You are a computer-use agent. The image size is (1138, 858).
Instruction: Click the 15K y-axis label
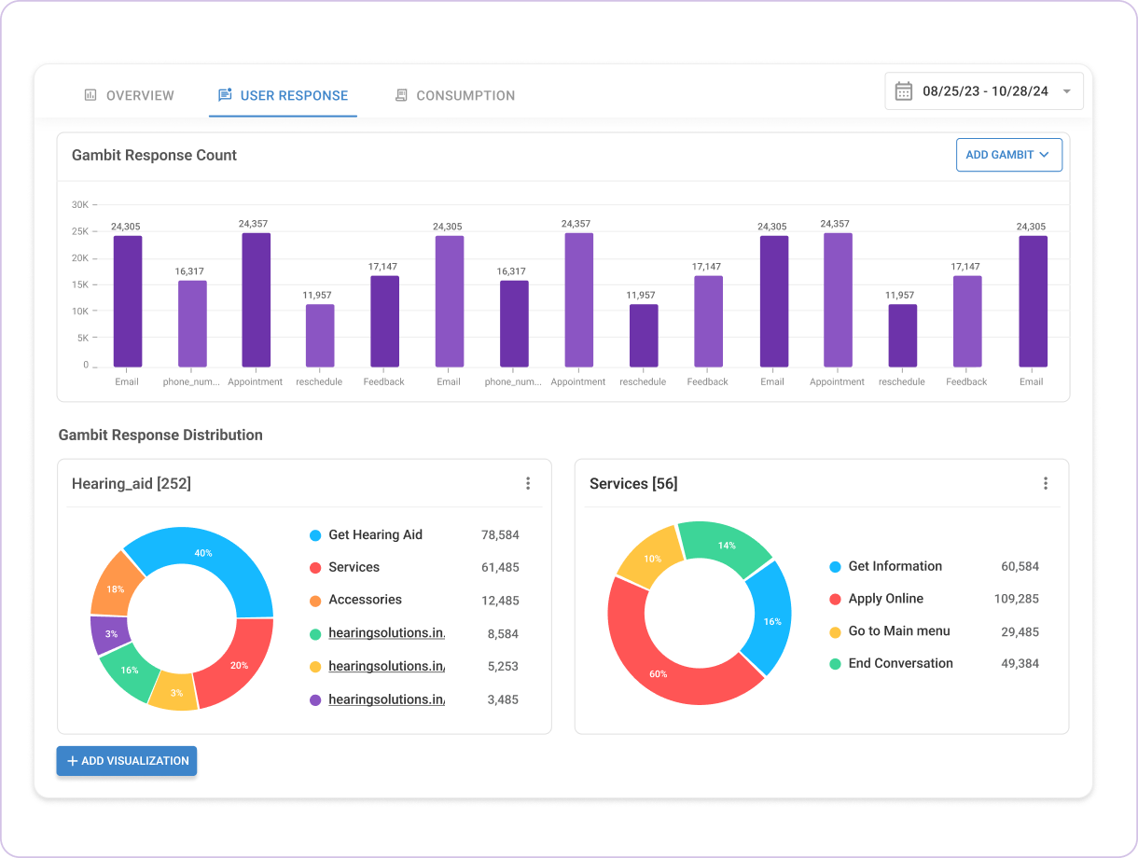(x=80, y=284)
